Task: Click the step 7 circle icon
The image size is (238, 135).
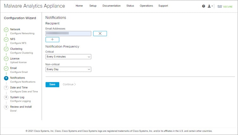Action: (6, 88)
